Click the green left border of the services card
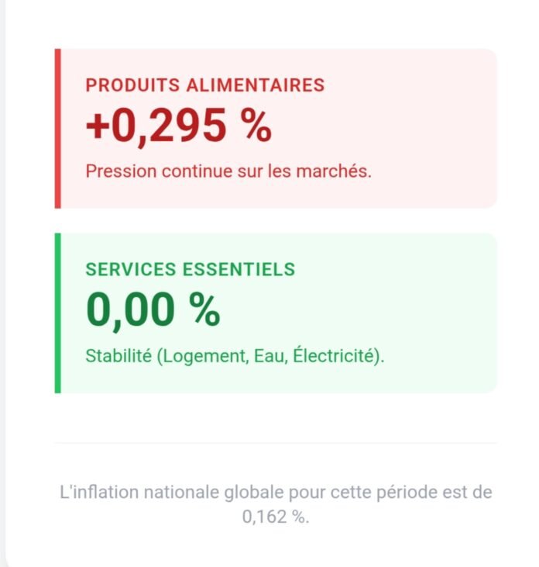Image resolution: width=539 pixels, height=567 pixels. [x=57, y=313]
